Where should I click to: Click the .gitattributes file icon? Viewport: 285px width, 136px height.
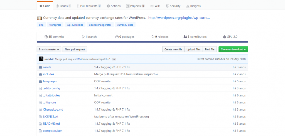click(x=40, y=95)
